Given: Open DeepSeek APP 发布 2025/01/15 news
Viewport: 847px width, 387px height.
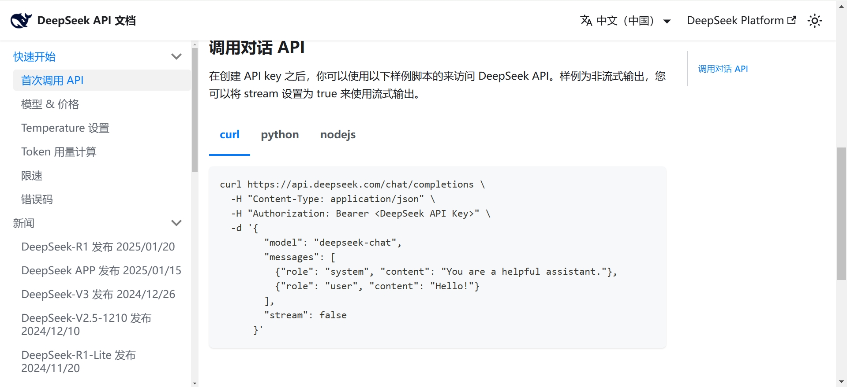Looking at the screenshot, I should (x=102, y=271).
